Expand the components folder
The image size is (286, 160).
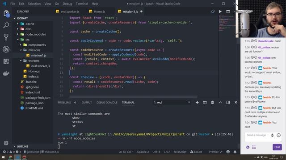point(21,44)
